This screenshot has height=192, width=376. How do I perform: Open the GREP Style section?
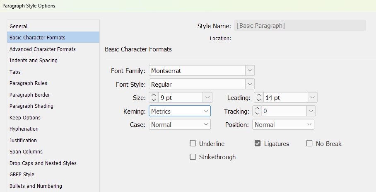(22, 174)
